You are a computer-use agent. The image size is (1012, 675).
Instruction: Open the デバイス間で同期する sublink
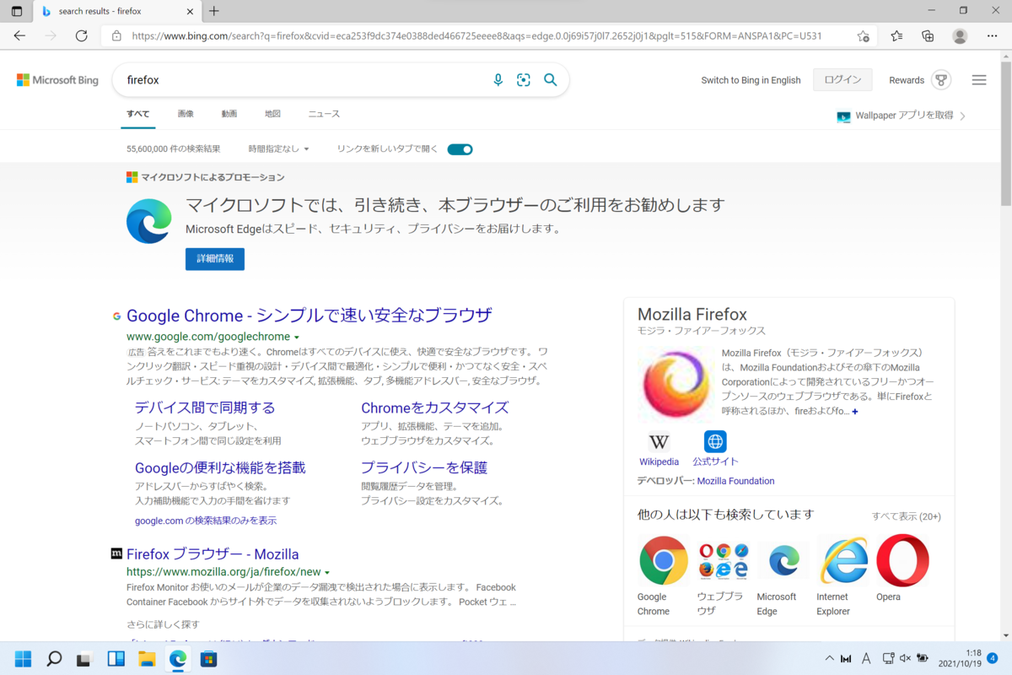pos(205,408)
